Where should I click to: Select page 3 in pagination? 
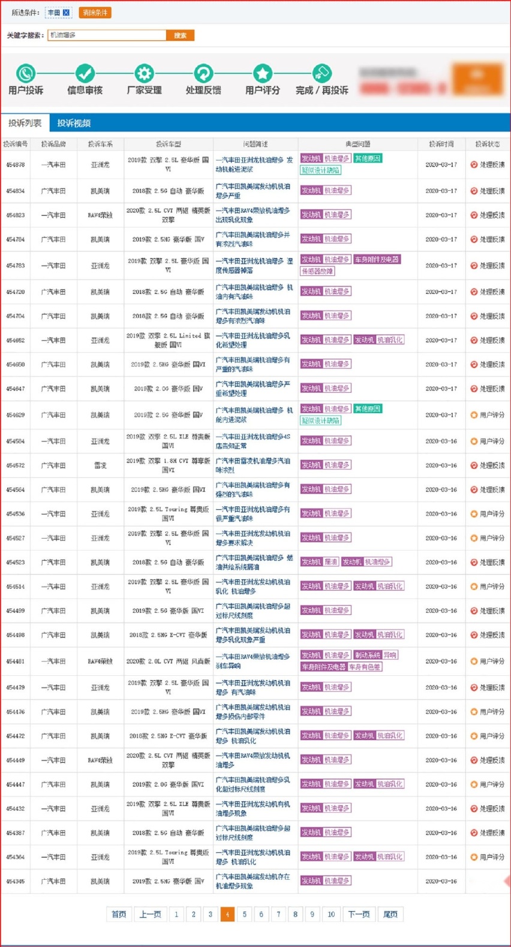pyautogui.click(x=211, y=915)
